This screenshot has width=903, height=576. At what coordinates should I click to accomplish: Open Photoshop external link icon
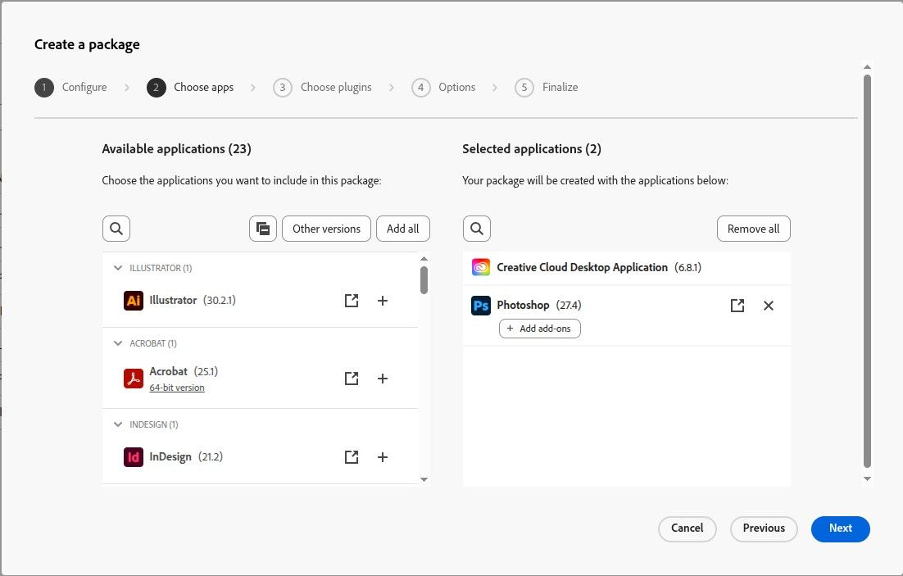[737, 306]
